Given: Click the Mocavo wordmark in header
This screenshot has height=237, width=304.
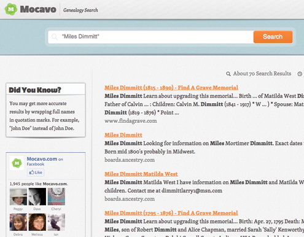Looking at the screenshot, I should coord(38,9).
